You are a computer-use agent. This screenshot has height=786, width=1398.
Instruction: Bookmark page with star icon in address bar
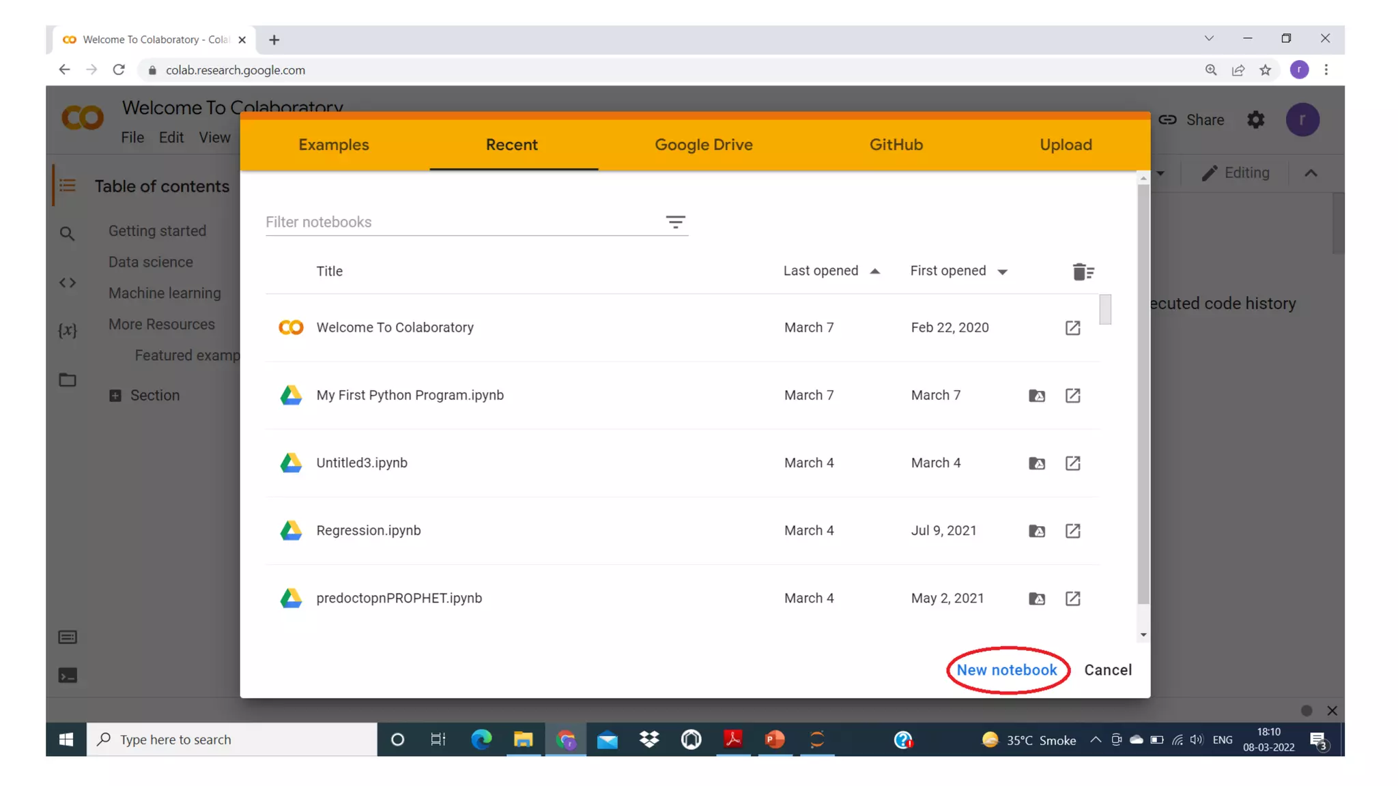tap(1265, 70)
